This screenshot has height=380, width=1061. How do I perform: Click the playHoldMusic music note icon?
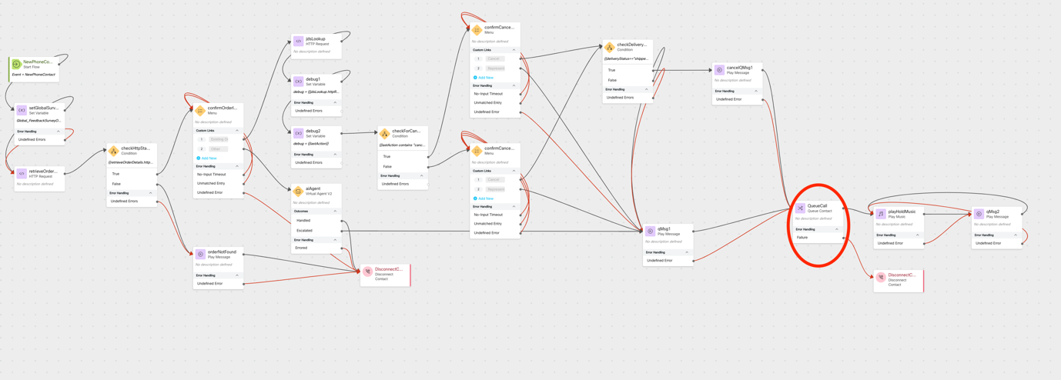click(881, 214)
